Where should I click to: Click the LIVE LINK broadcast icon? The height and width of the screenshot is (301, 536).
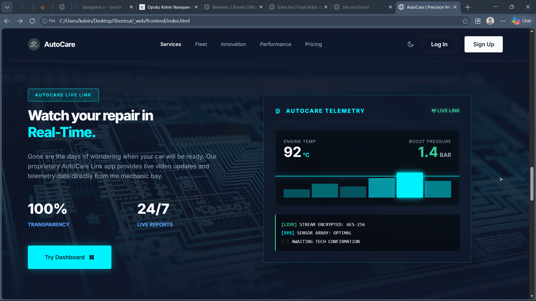click(434, 111)
